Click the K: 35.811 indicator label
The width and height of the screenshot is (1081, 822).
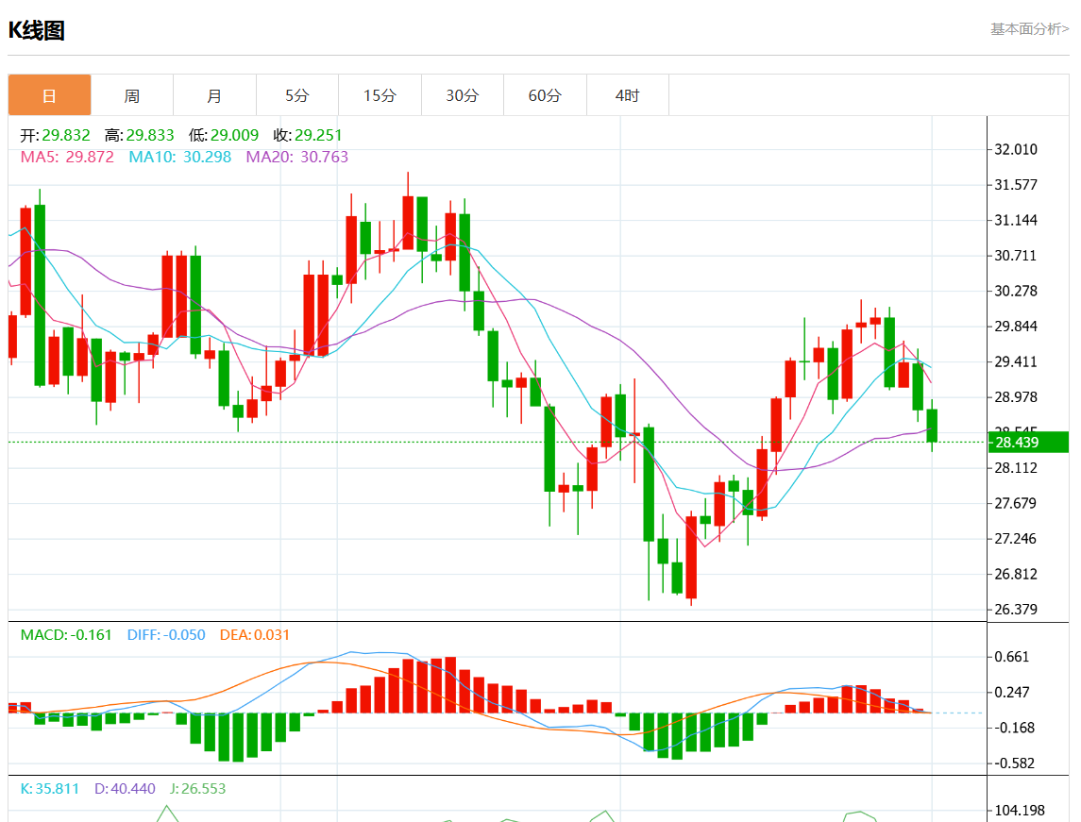point(52,789)
